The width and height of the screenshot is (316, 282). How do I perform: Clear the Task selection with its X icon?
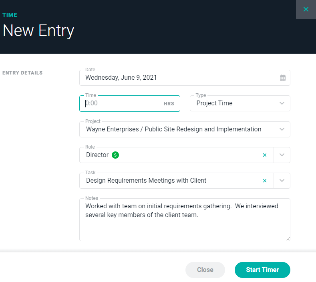click(x=264, y=181)
